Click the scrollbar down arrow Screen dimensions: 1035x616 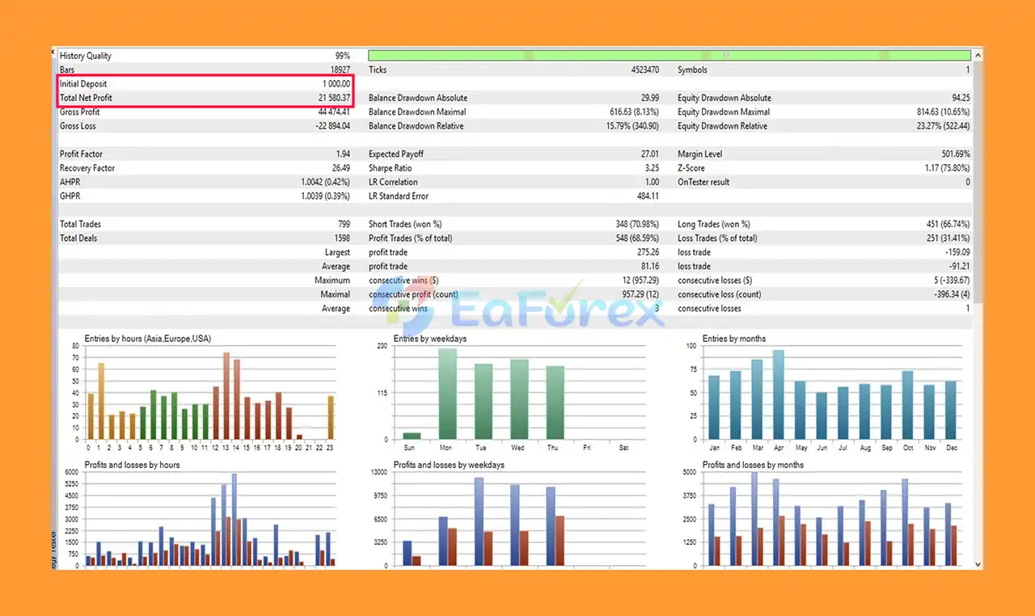[978, 564]
